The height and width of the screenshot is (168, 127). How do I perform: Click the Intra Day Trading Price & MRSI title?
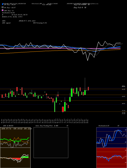click(52, 126)
